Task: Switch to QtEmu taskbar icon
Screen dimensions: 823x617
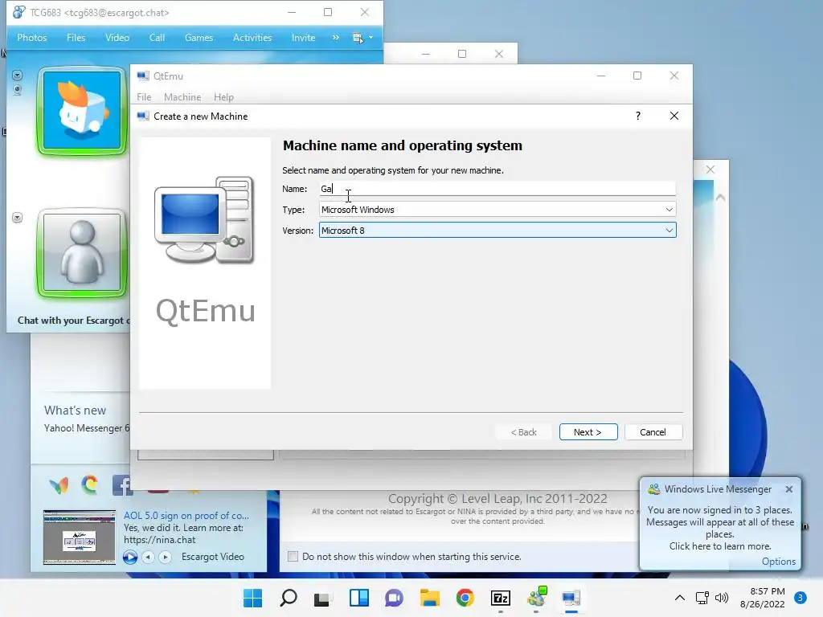Action: coord(571,598)
